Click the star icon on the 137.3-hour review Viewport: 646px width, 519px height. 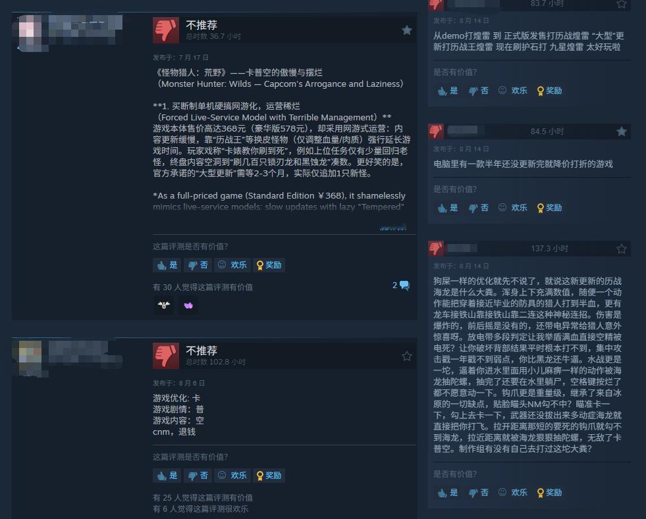click(x=621, y=249)
